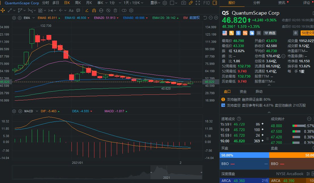
Task: Change the 前复权 adjustment mode
Action: point(195,18)
